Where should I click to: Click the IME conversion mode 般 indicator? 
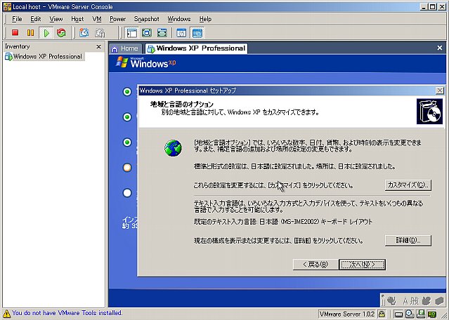coord(415,301)
